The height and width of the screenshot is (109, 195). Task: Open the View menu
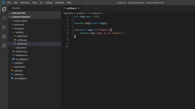click(34, 2)
